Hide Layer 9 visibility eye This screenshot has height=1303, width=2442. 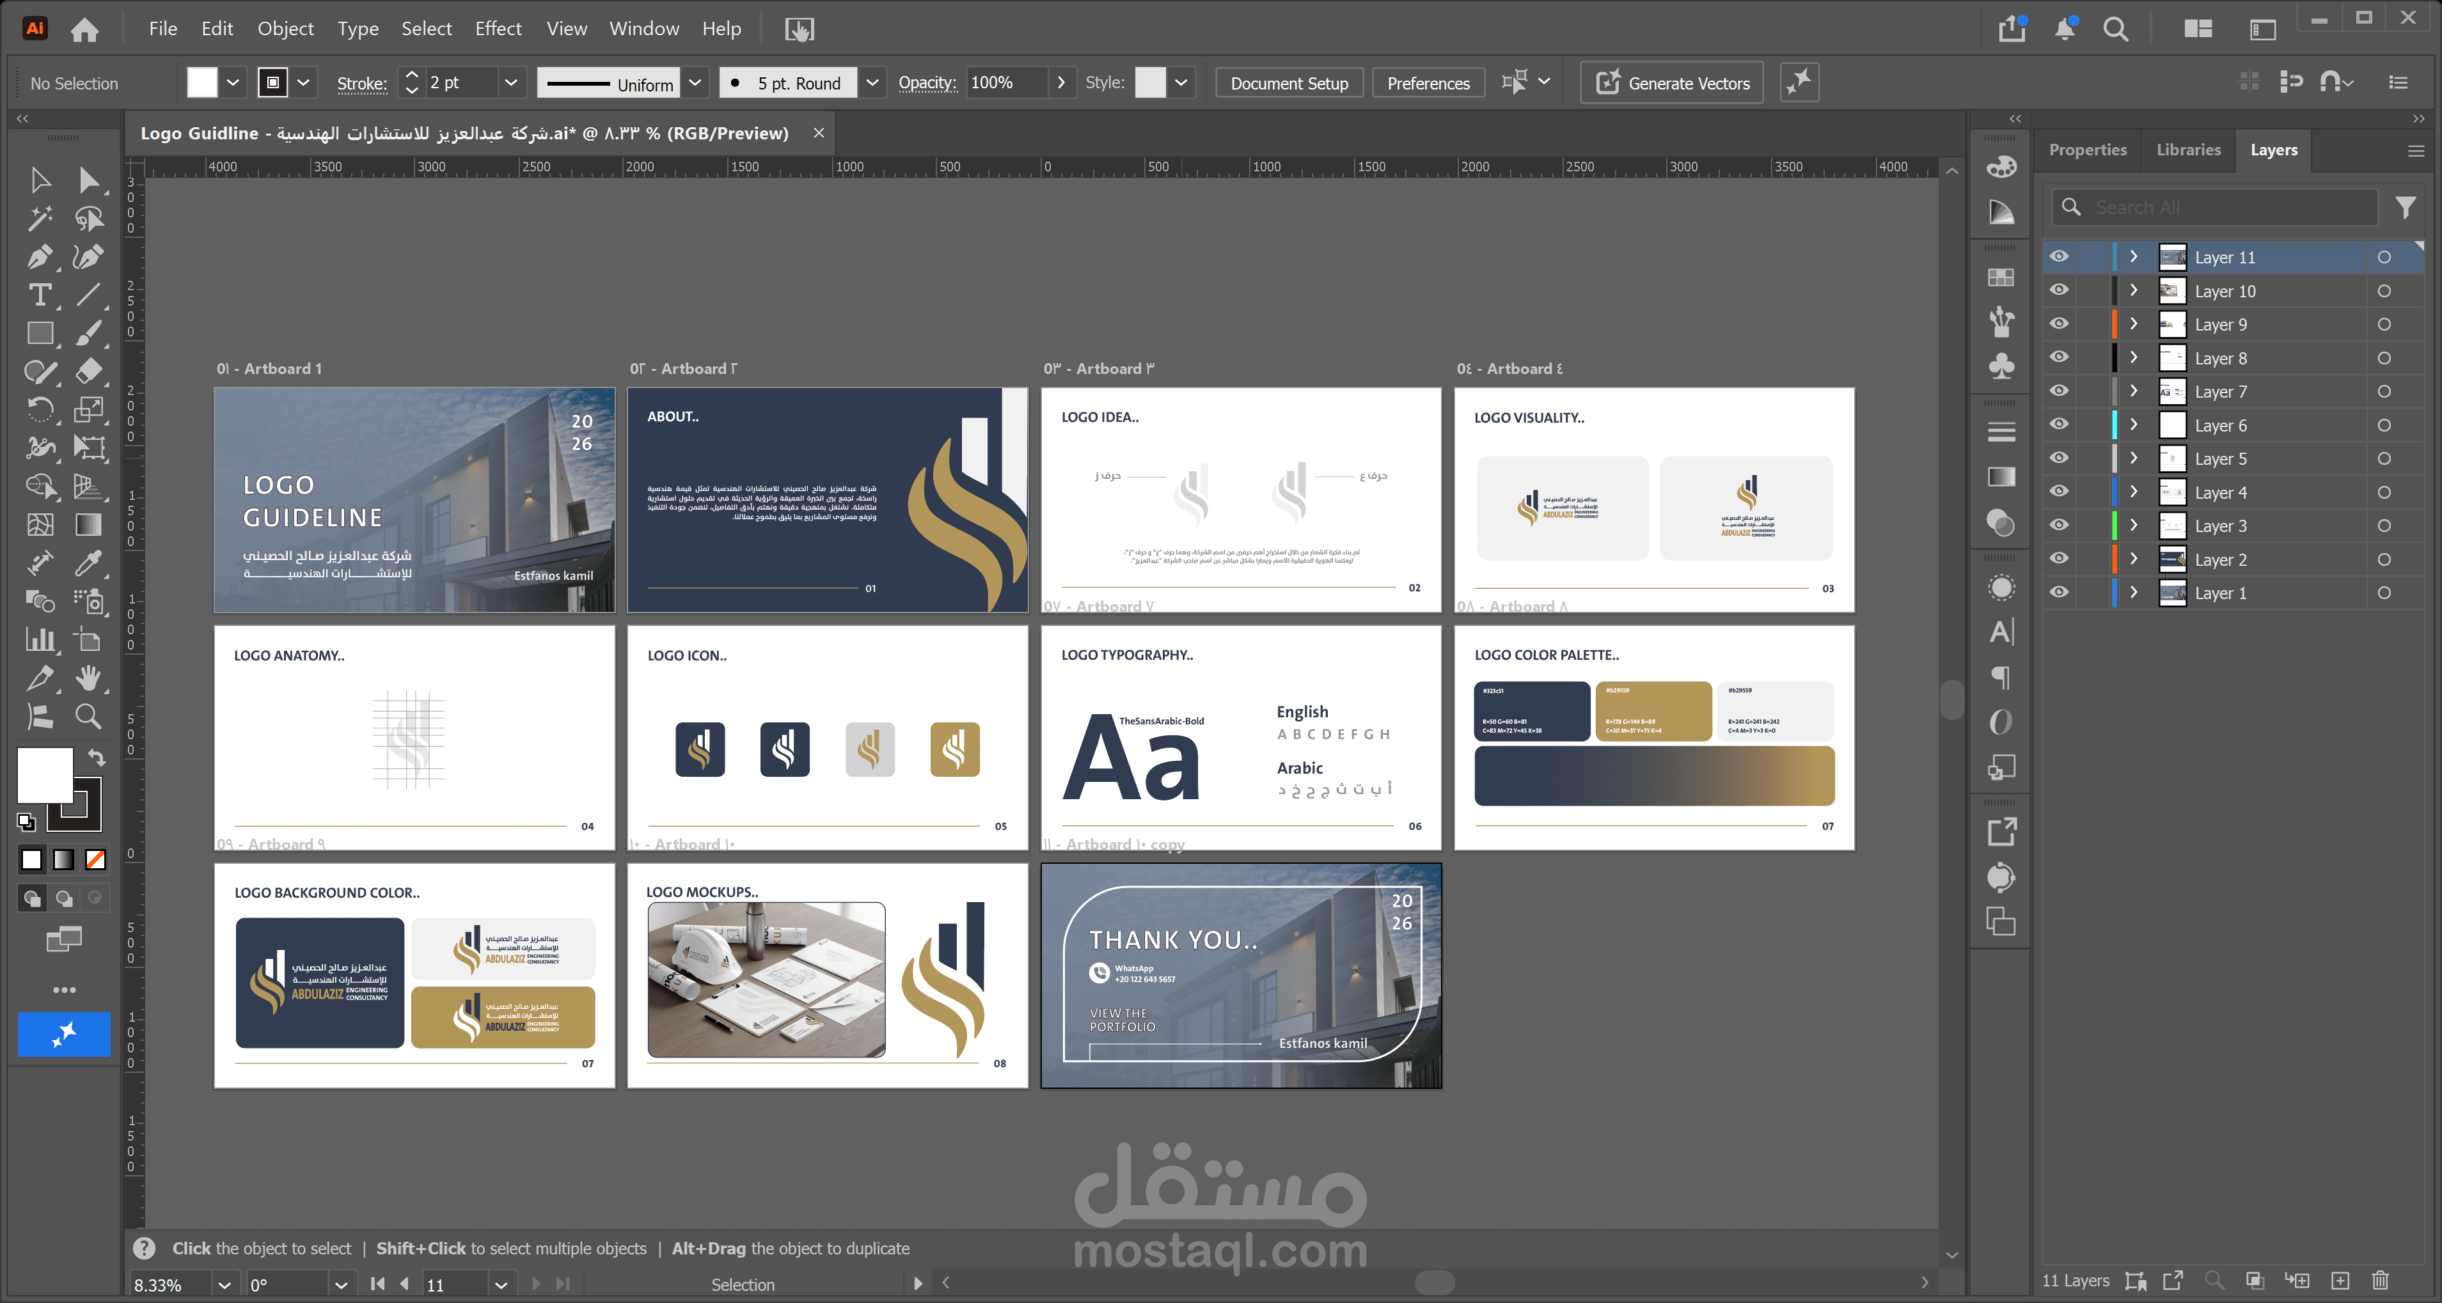tap(2059, 324)
